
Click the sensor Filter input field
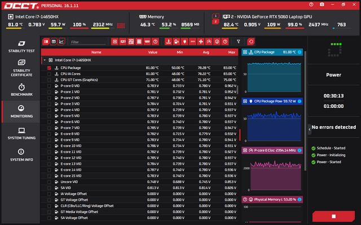click(x=88, y=42)
